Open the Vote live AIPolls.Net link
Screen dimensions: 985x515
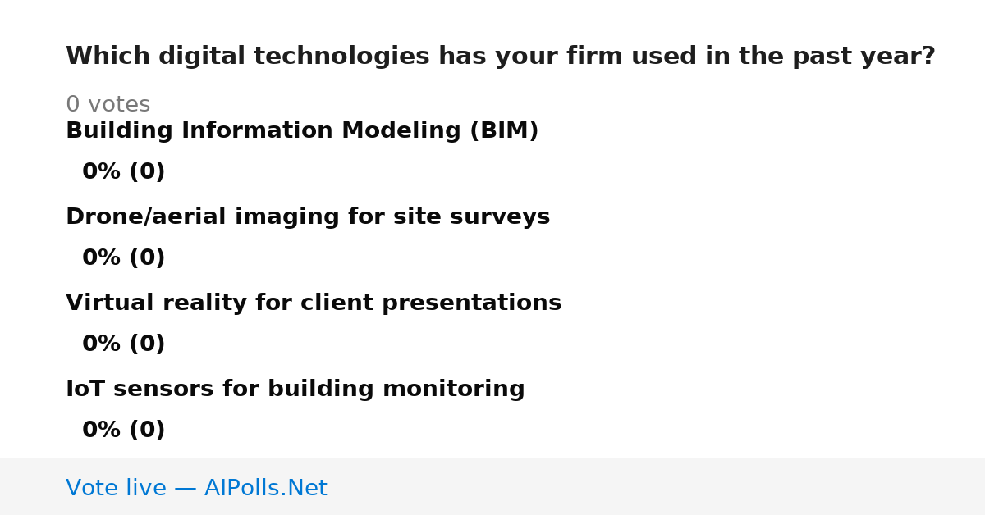coord(196,489)
